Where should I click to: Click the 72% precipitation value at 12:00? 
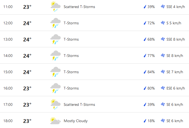pos(151,23)
